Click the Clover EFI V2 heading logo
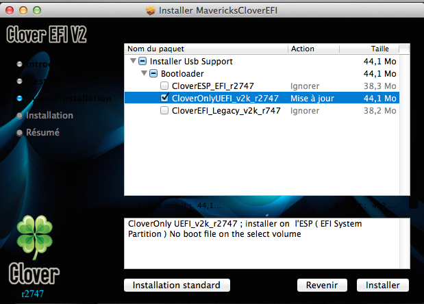Screen dimensions: 424x304 pos(47,34)
